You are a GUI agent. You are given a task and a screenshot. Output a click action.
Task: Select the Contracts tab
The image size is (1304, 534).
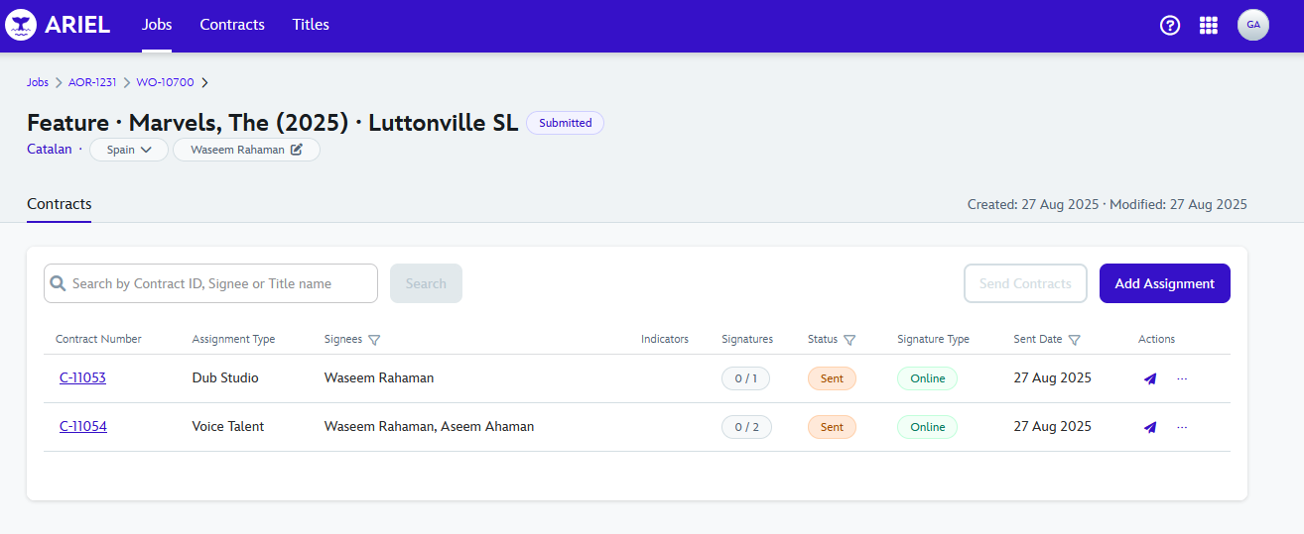pyautogui.click(x=60, y=204)
